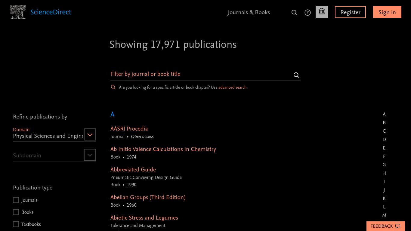This screenshot has height=231, width=411.
Task: Jump to letter J in index
Action: click(384, 190)
